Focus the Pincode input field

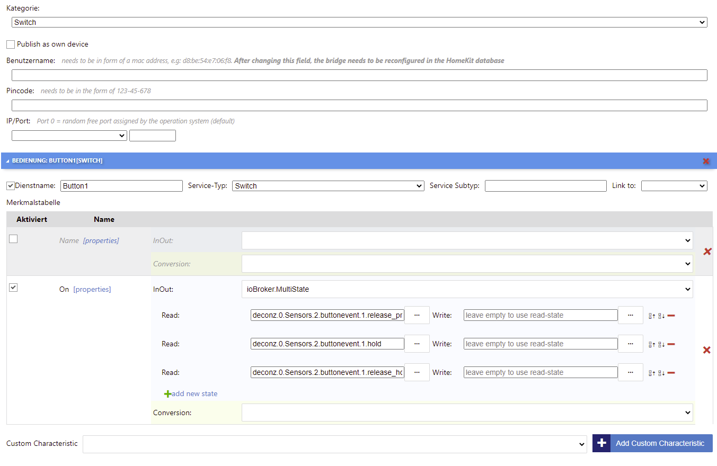(x=359, y=105)
